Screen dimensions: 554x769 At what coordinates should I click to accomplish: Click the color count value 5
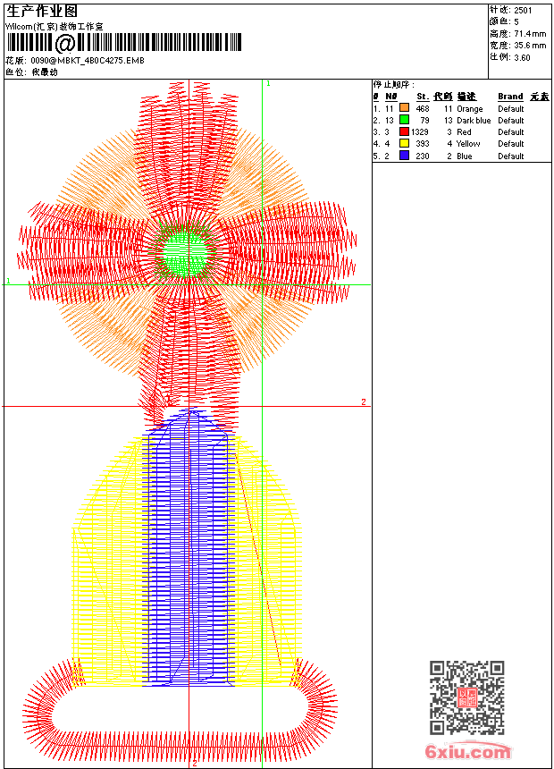tap(516, 22)
